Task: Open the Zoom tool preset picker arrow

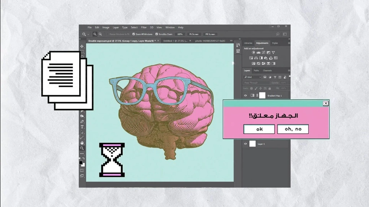Action: 88,34
